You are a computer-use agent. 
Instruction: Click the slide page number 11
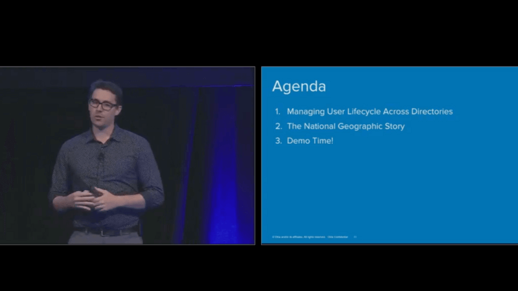355,237
